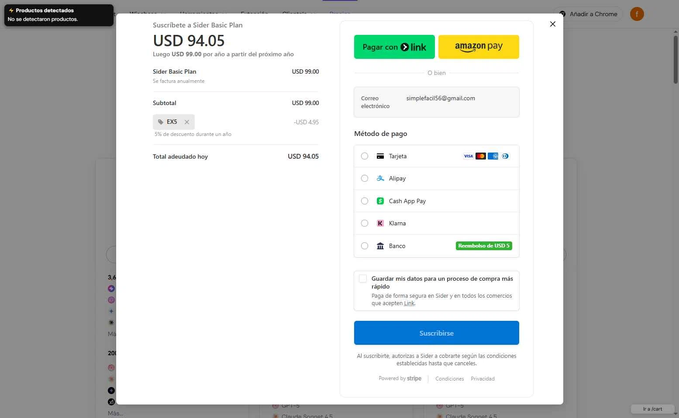Image resolution: width=679 pixels, height=418 pixels.
Task: Click the Se factura anualmente text
Action: (x=179, y=81)
